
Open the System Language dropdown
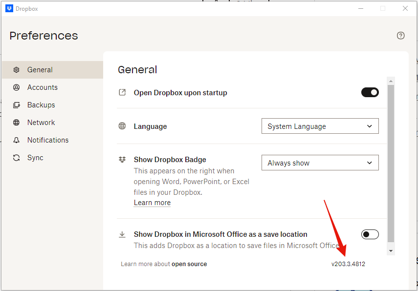tap(320, 126)
